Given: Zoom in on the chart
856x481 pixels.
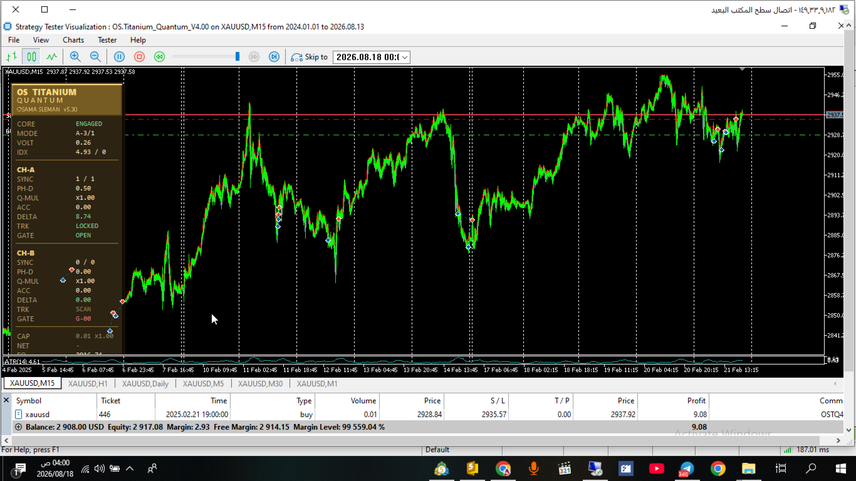Looking at the screenshot, I should click(x=75, y=57).
